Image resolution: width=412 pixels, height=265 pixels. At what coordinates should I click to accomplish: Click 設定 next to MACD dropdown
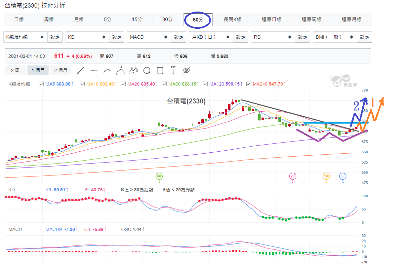179,37
